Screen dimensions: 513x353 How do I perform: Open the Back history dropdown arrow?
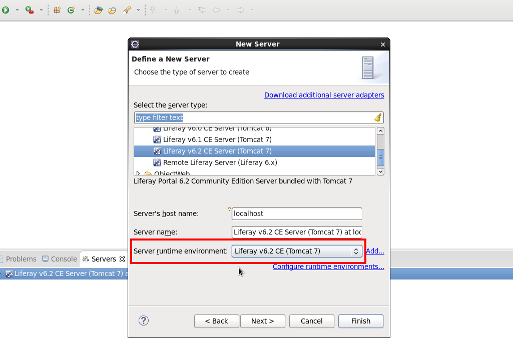[228, 10]
